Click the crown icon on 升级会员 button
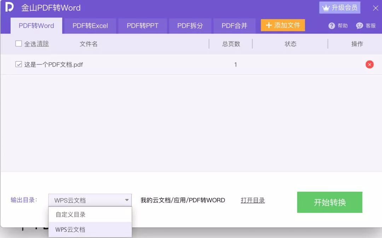The height and width of the screenshot is (238, 382). [325, 7]
